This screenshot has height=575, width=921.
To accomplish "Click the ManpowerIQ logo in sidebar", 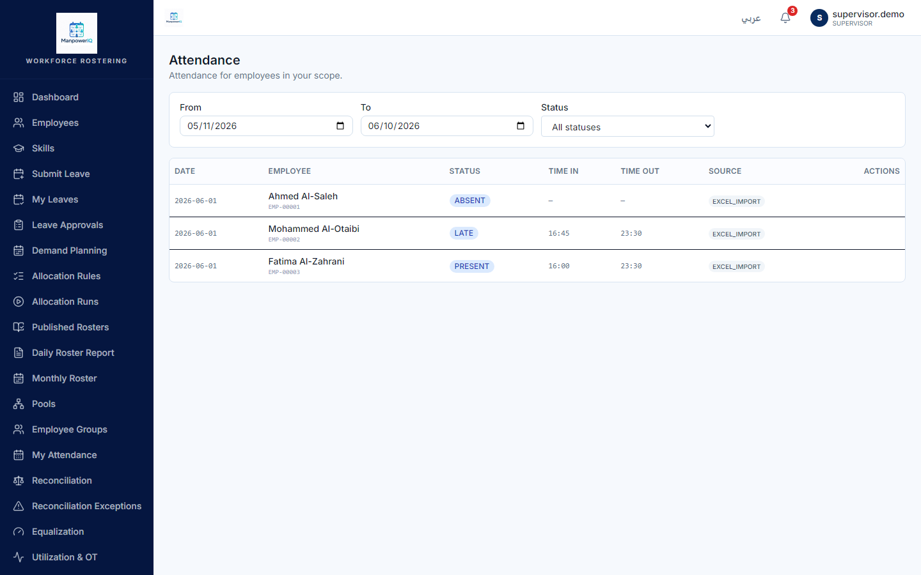I will coord(77,33).
